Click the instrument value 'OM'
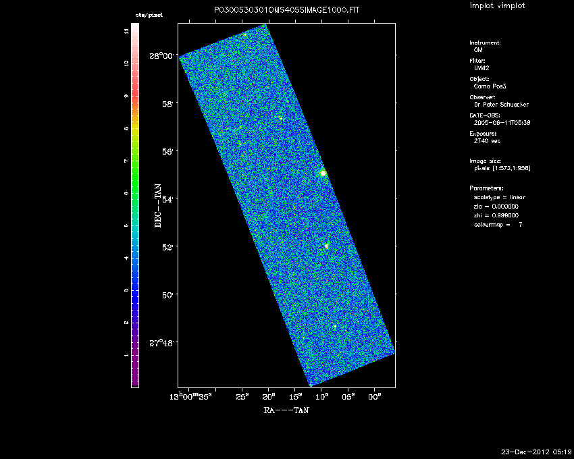 pyautogui.click(x=478, y=50)
